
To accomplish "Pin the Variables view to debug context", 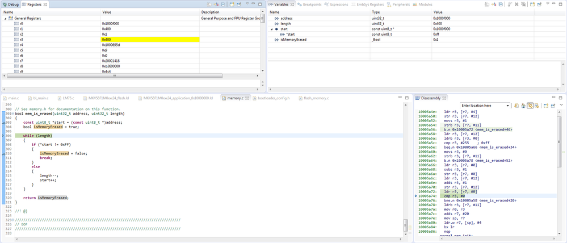I will click(540, 5).
